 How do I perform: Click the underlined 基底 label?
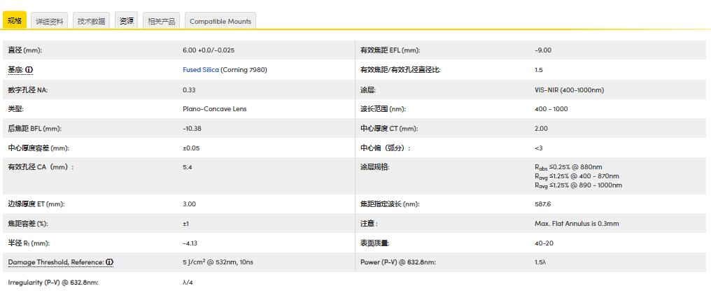point(15,70)
